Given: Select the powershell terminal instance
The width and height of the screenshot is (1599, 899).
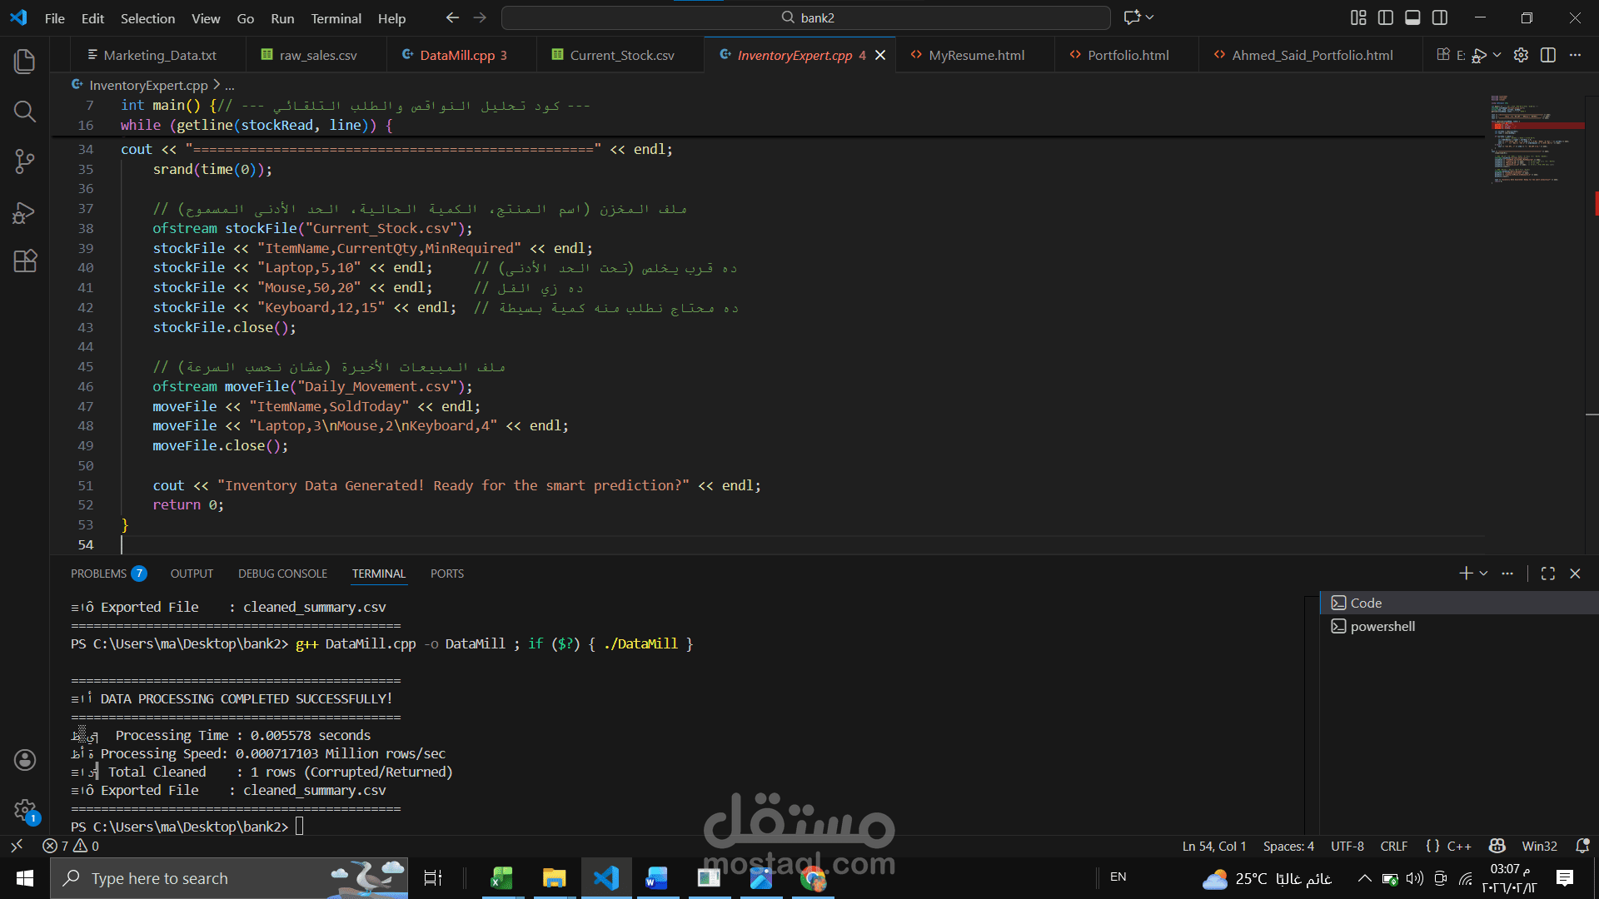Looking at the screenshot, I should (x=1382, y=626).
